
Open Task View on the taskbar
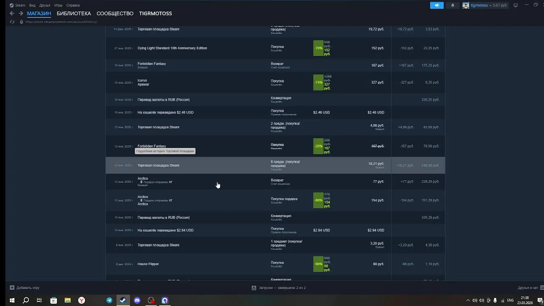[39, 300]
